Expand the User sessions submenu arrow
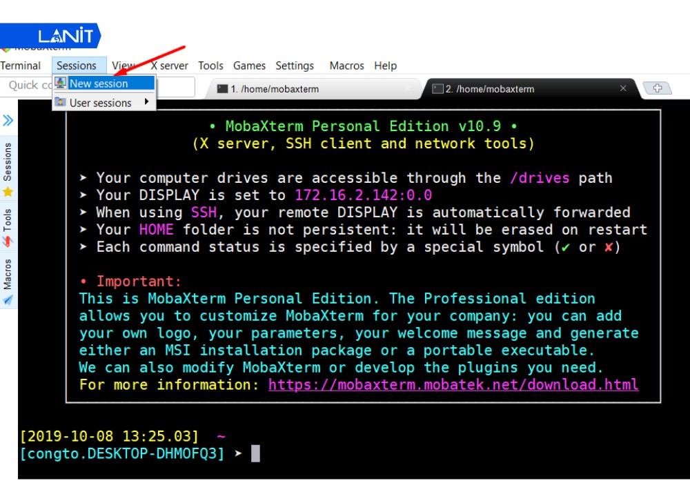This screenshot has height=483, width=690. click(146, 102)
